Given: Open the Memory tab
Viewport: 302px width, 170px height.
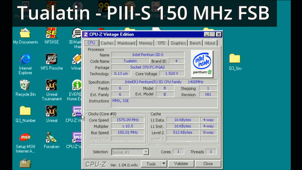Looking at the screenshot, I should [x=145, y=43].
